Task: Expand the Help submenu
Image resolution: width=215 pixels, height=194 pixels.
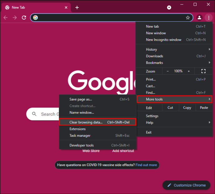Action: click(174, 122)
